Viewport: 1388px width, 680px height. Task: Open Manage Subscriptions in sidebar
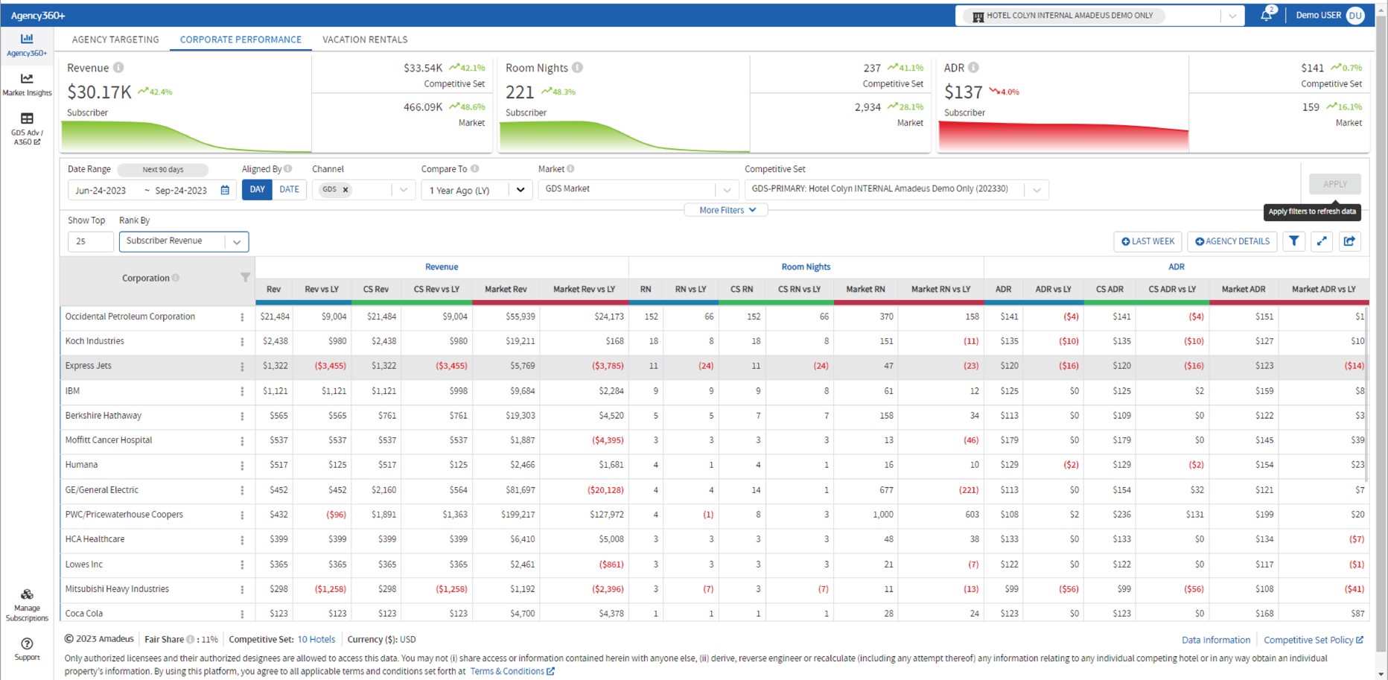coord(27,605)
